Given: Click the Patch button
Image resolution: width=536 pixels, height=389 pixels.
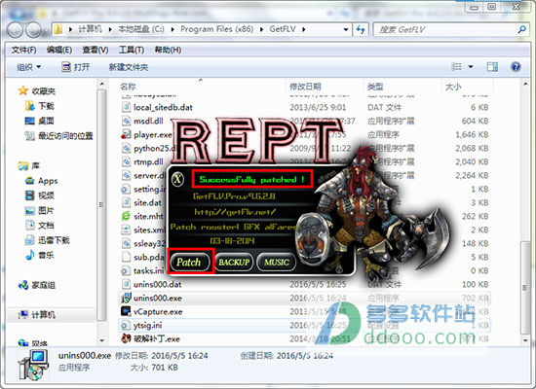Looking at the screenshot, I should click(x=189, y=262).
